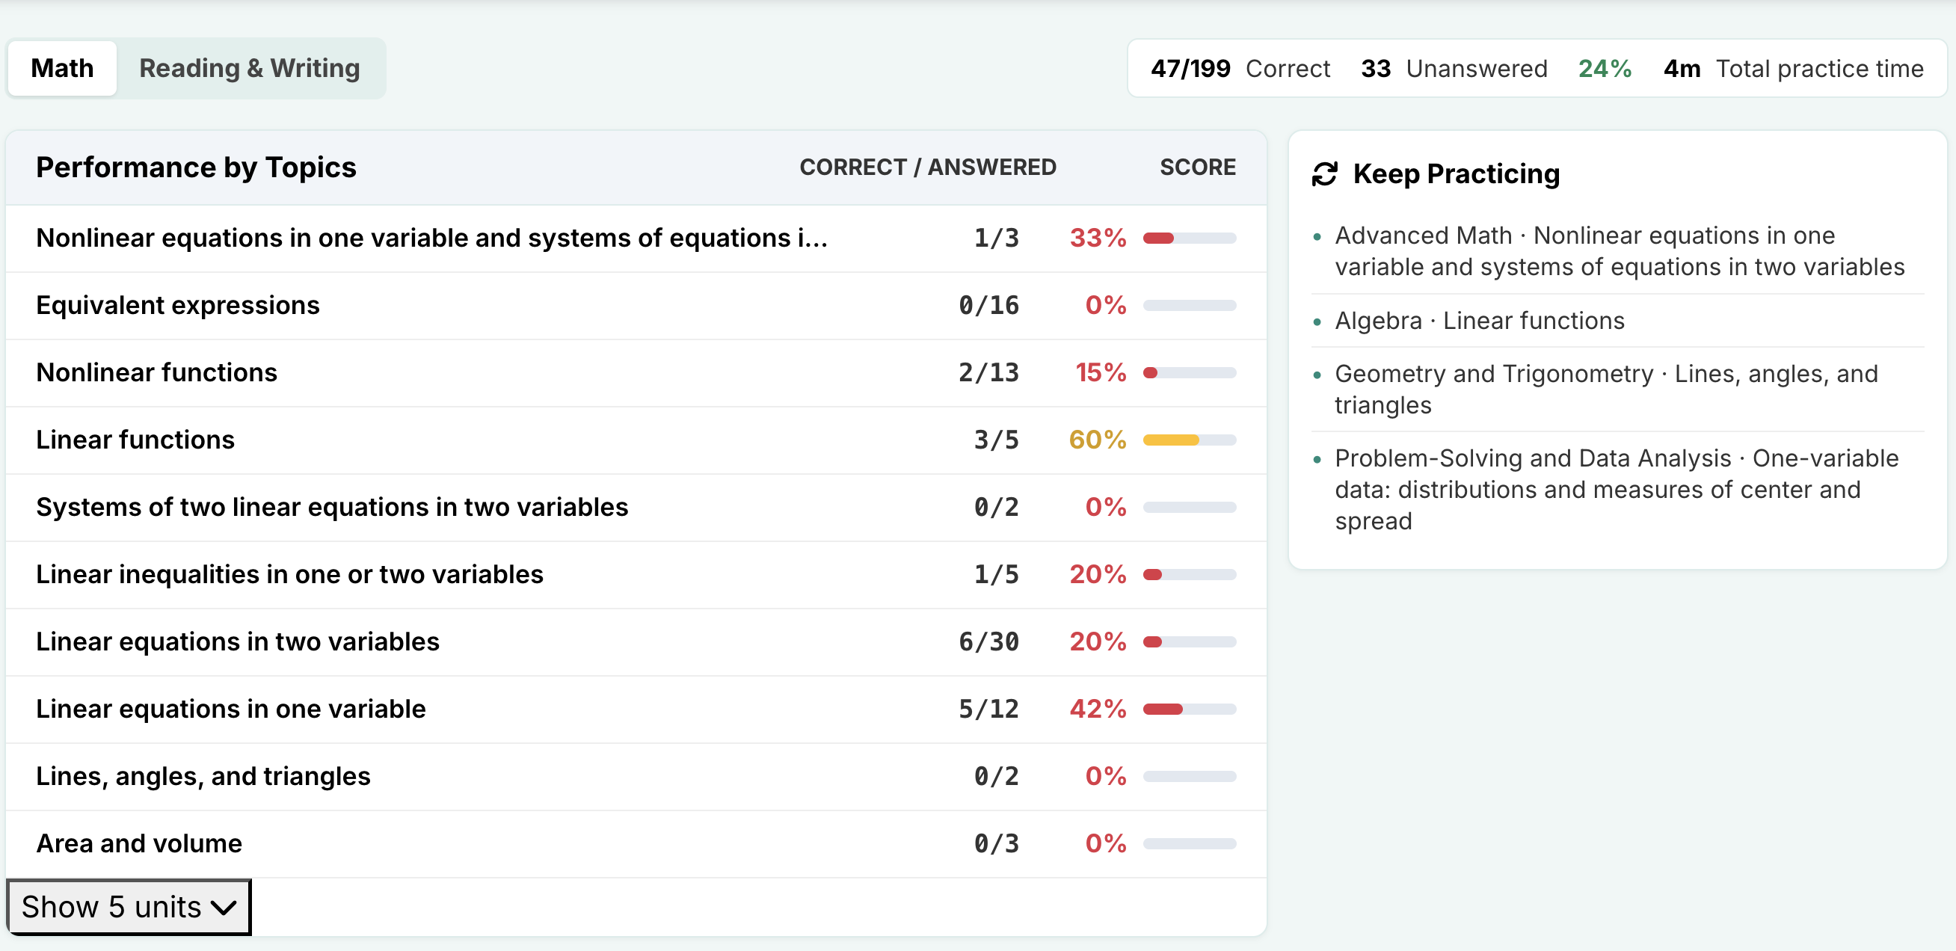The width and height of the screenshot is (1956, 951).
Task: Switch to the Reading & Writing tab
Action: click(250, 67)
